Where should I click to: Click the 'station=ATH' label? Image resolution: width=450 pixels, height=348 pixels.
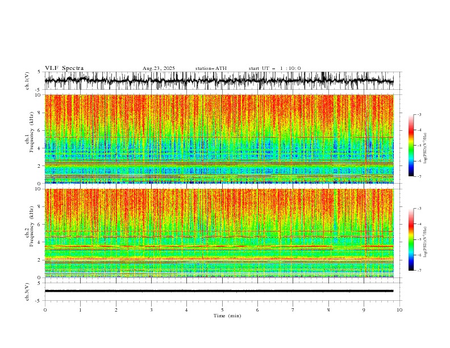click(x=211, y=68)
